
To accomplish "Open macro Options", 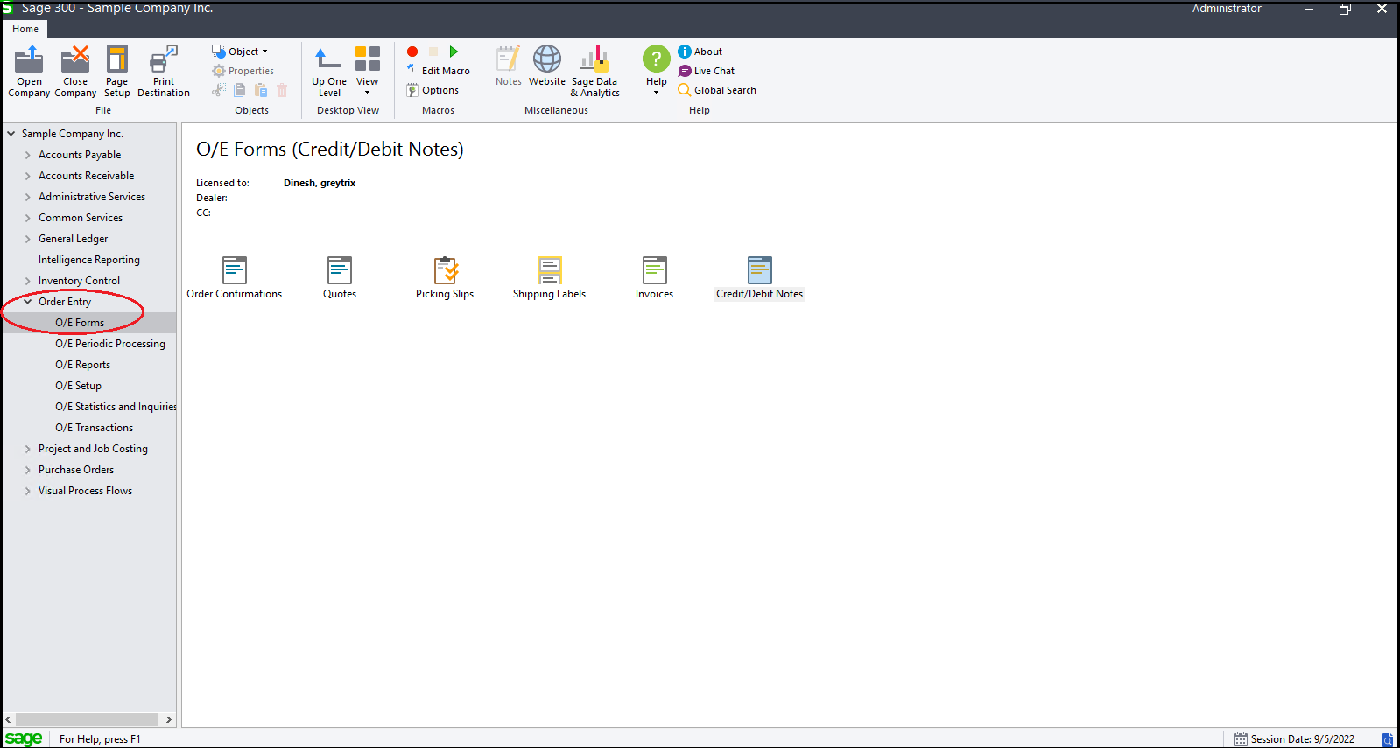I will 433,90.
